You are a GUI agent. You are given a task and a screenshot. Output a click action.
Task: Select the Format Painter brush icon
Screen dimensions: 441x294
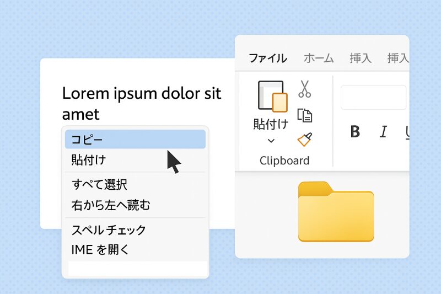[305, 139]
